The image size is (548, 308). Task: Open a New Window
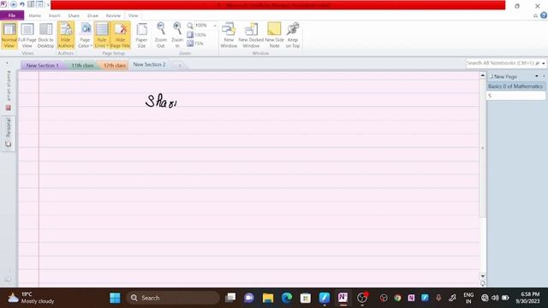click(x=229, y=35)
